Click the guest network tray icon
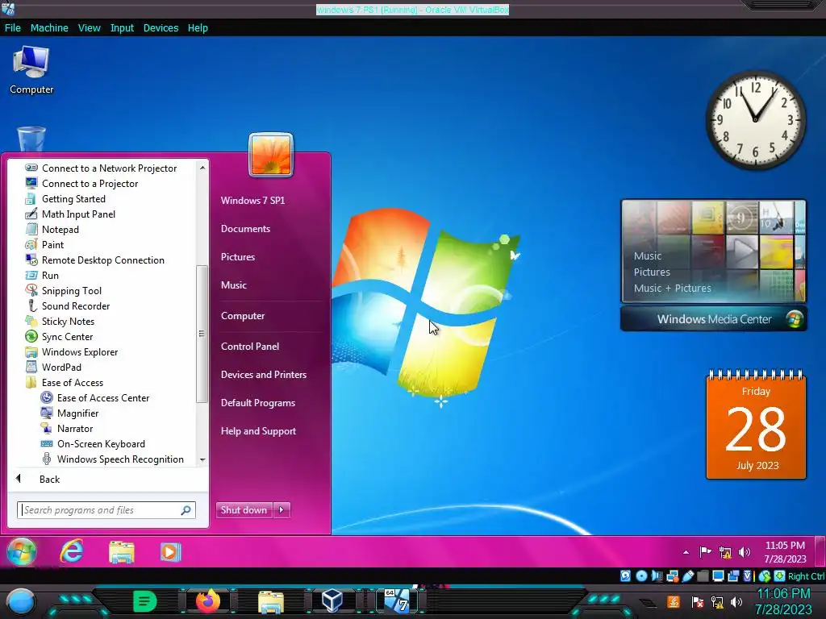826x619 pixels. click(725, 552)
